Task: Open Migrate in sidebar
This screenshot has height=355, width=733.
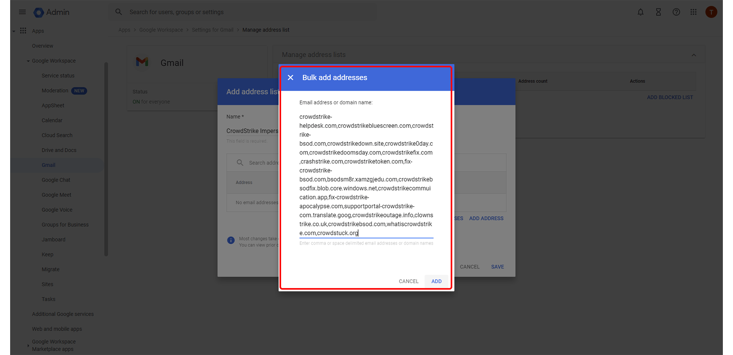Action: tap(50, 269)
